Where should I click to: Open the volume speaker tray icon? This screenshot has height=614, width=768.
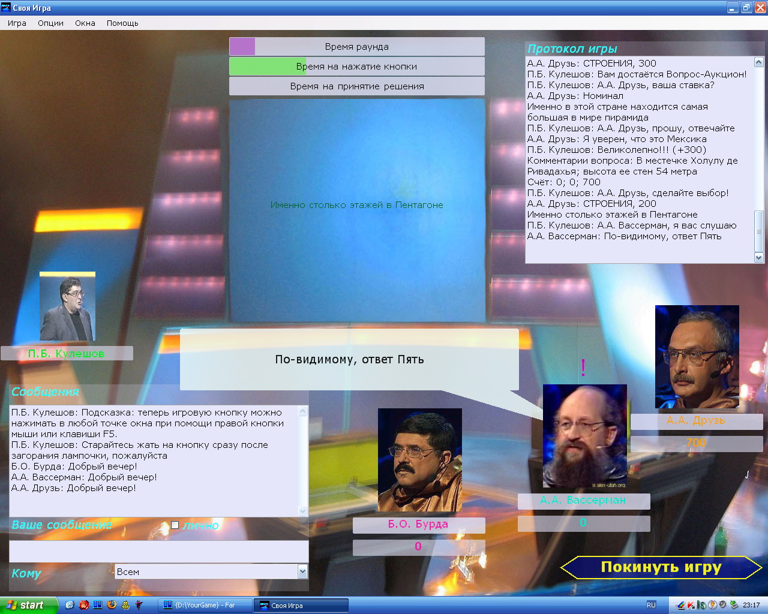tap(722, 605)
